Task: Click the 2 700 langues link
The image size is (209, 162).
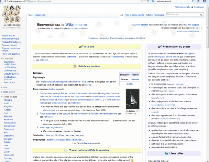Action: [x=192, y=25]
